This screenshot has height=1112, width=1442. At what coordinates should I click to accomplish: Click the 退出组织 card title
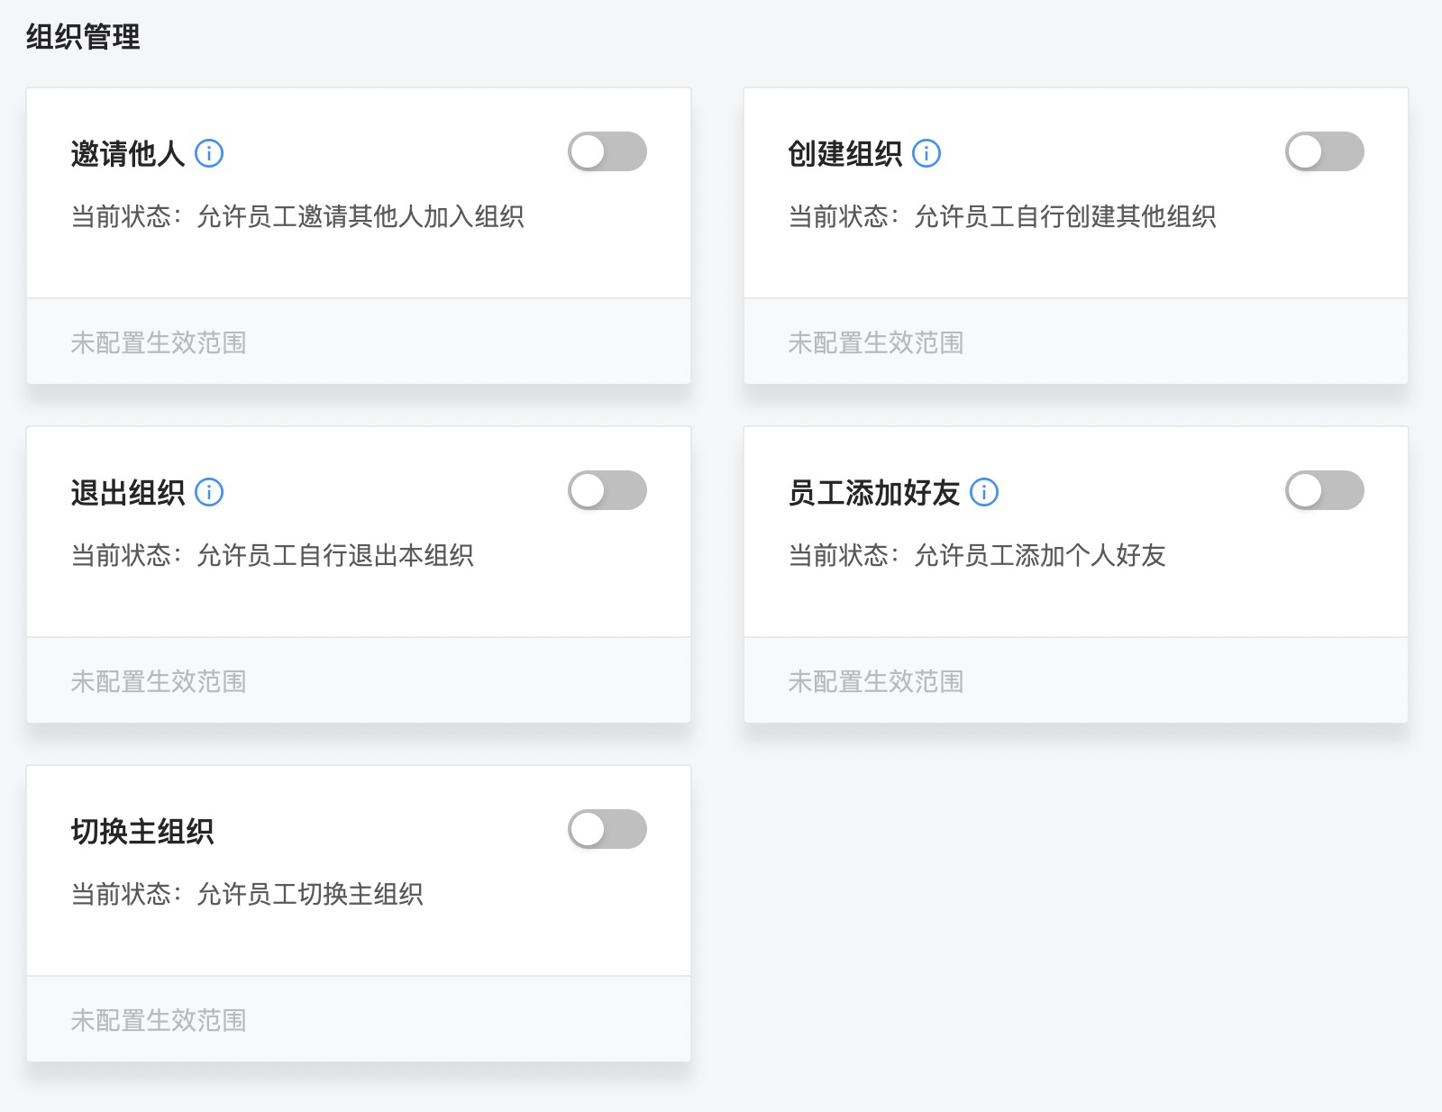click(128, 493)
